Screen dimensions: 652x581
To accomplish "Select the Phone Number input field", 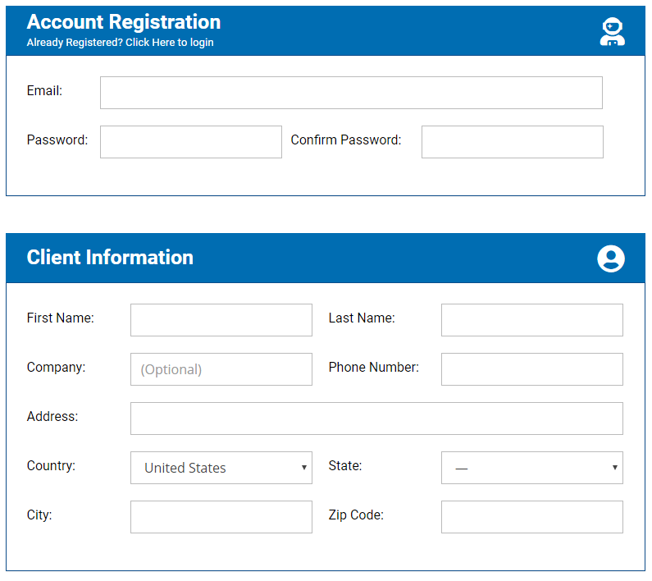I will pyautogui.click(x=531, y=369).
